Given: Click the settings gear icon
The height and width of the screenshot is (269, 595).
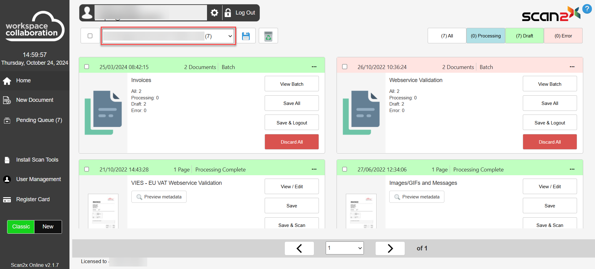Looking at the screenshot, I should [x=214, y=13].
